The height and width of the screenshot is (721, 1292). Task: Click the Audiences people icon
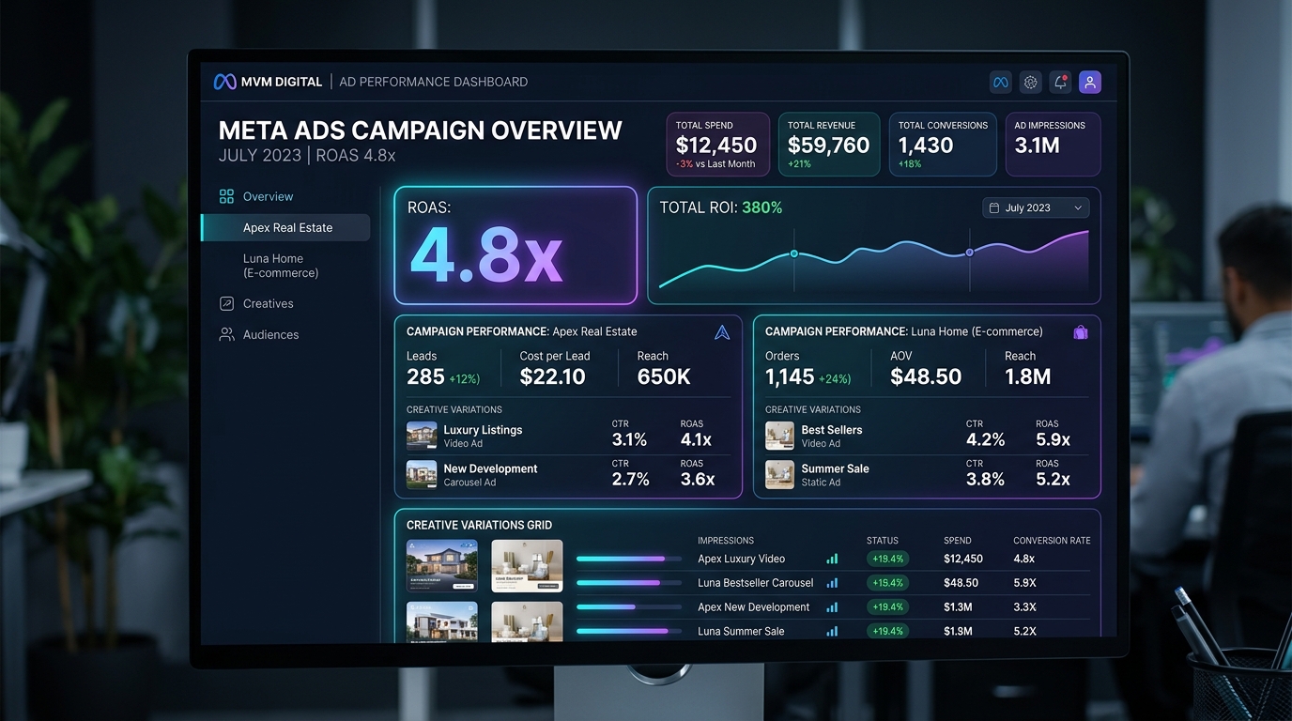pyautogui.click(x=226, y=334)
